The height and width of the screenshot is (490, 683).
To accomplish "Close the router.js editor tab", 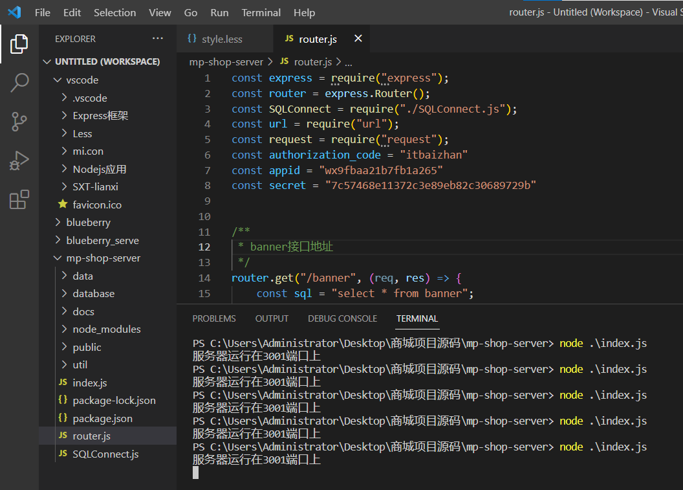I will pos(358,39).
